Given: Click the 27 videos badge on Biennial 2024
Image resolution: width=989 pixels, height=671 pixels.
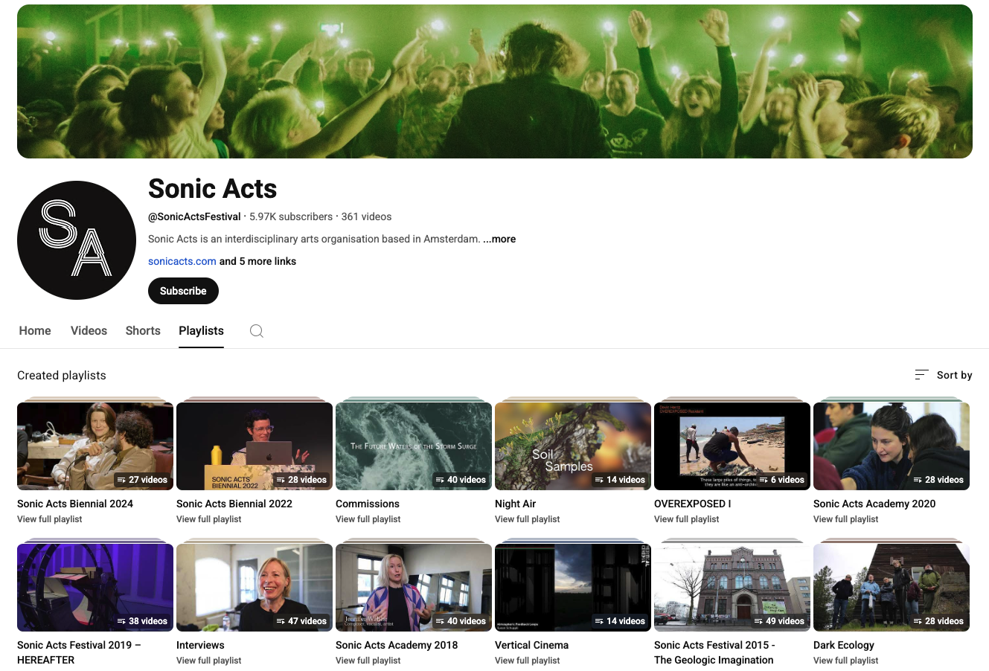Looking at the screenshot, I should click(142, 480).
